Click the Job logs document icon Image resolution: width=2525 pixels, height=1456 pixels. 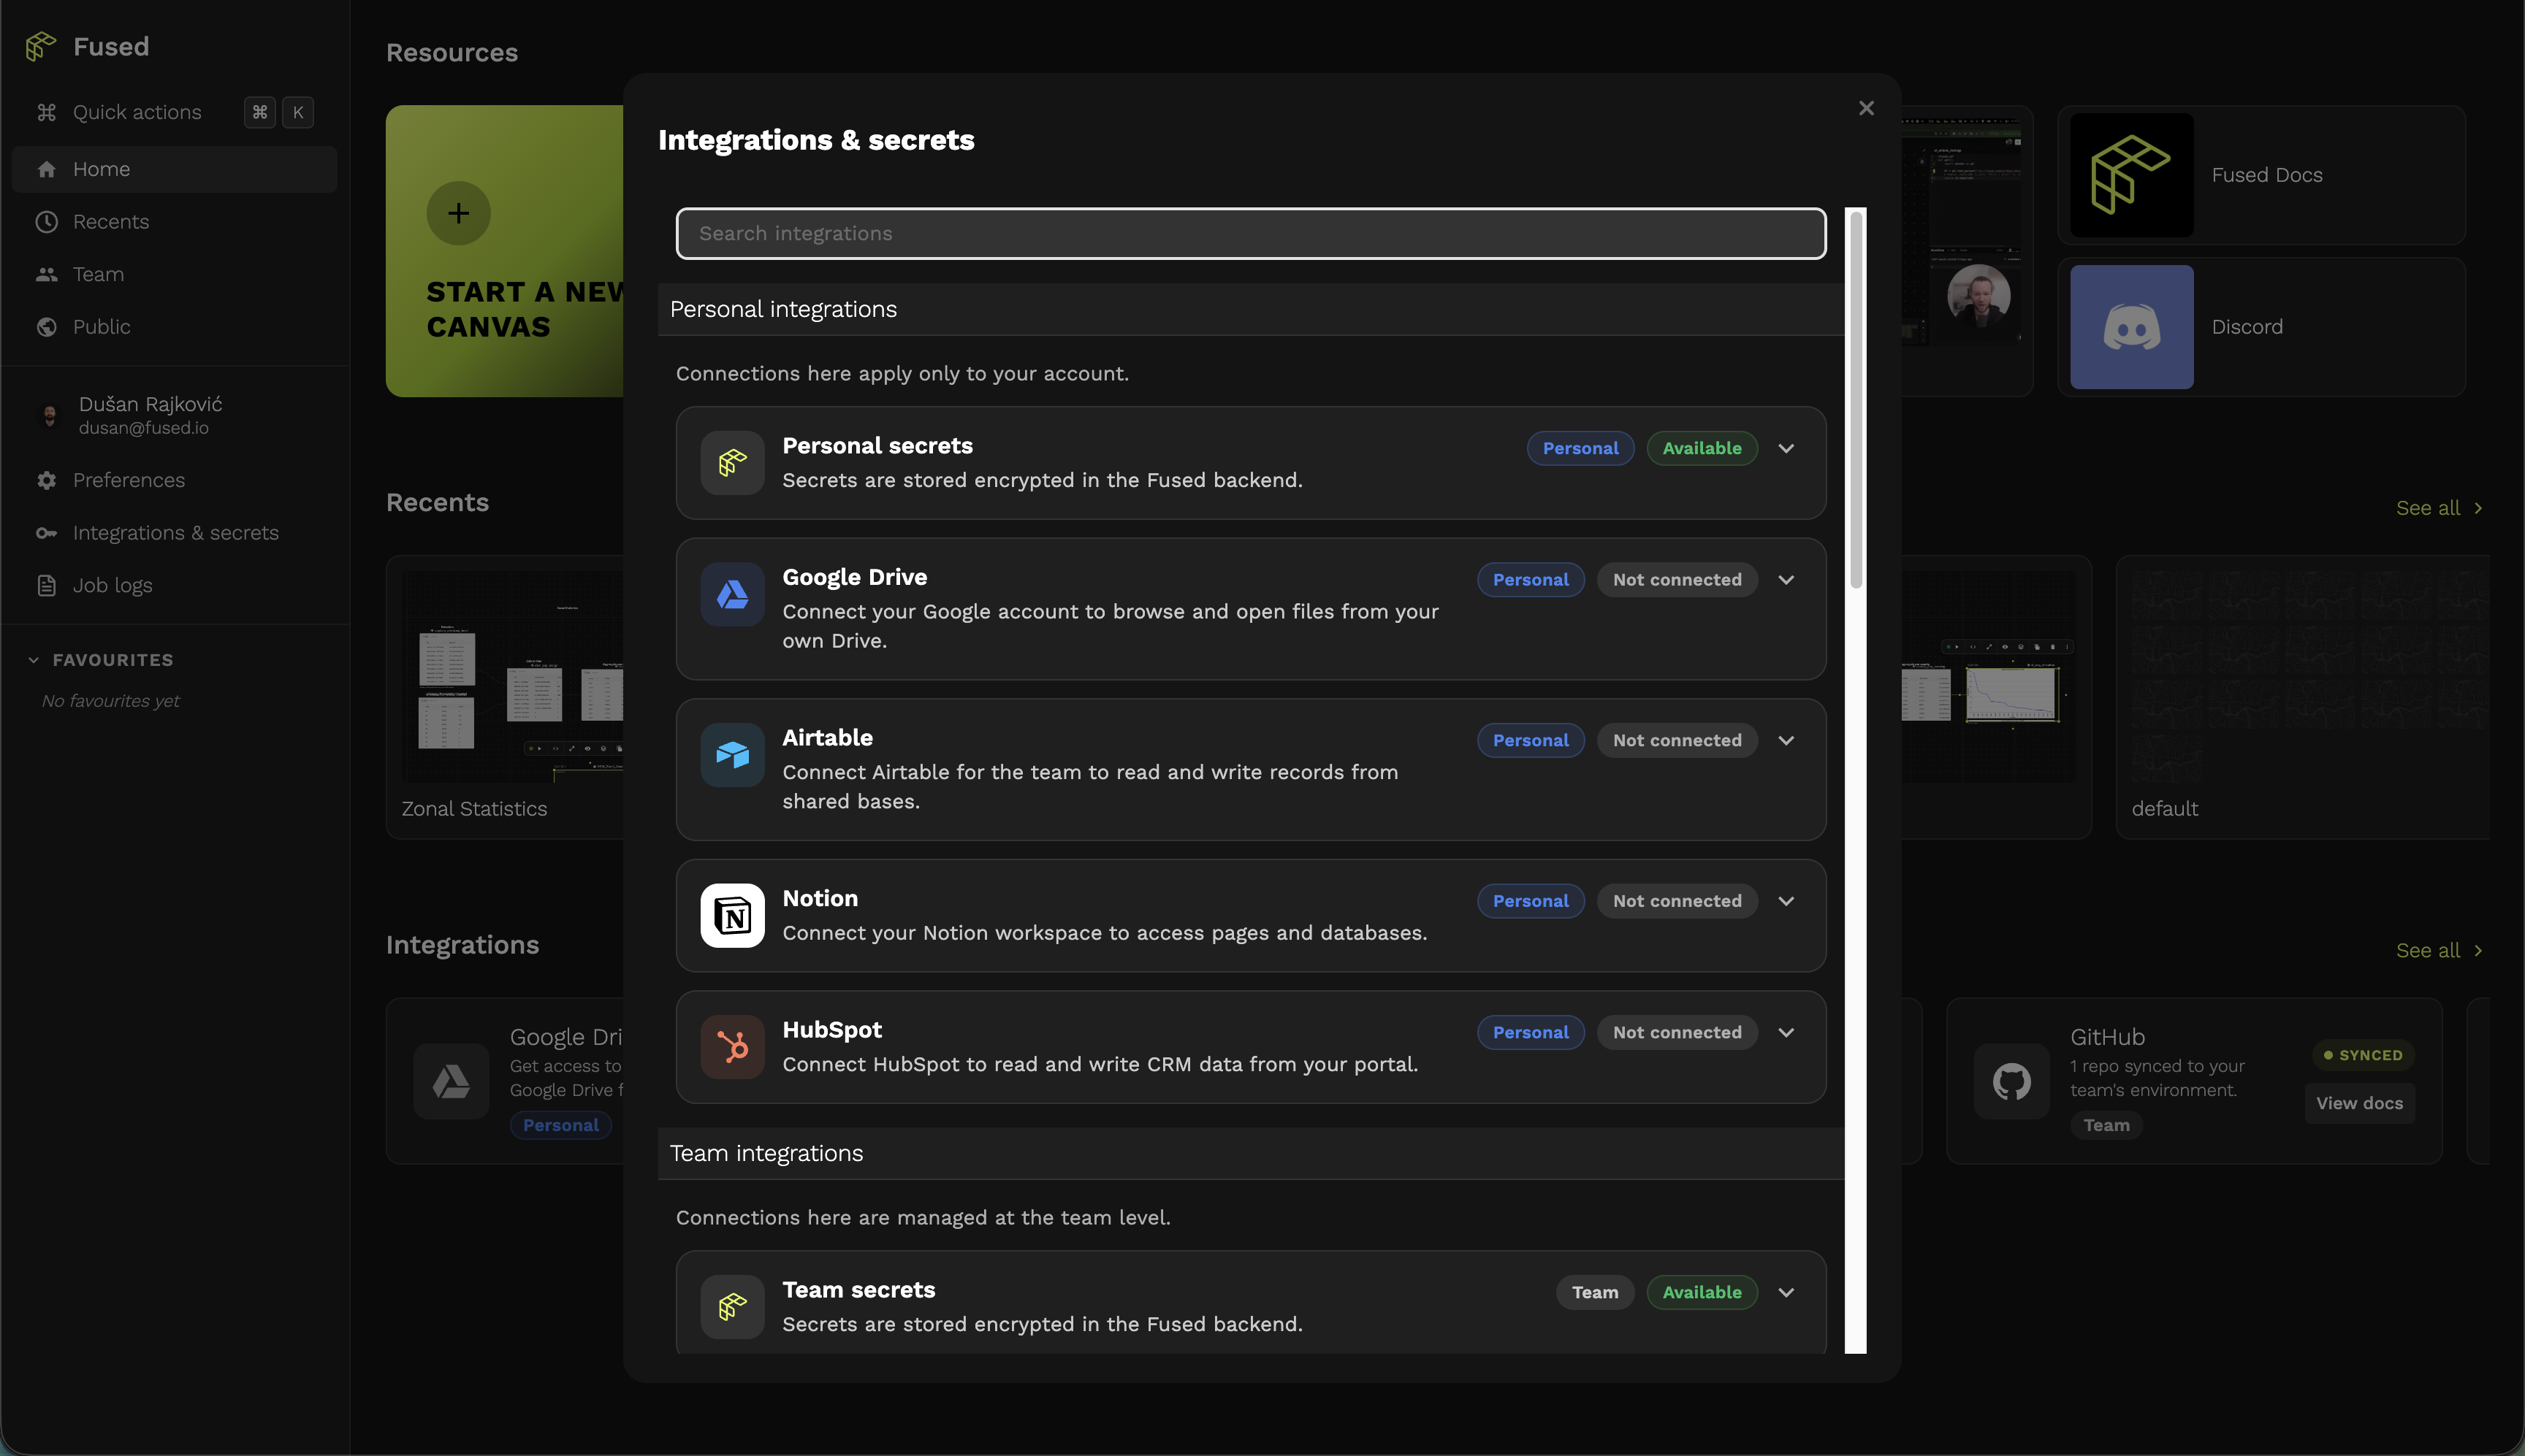click(46, 585)
